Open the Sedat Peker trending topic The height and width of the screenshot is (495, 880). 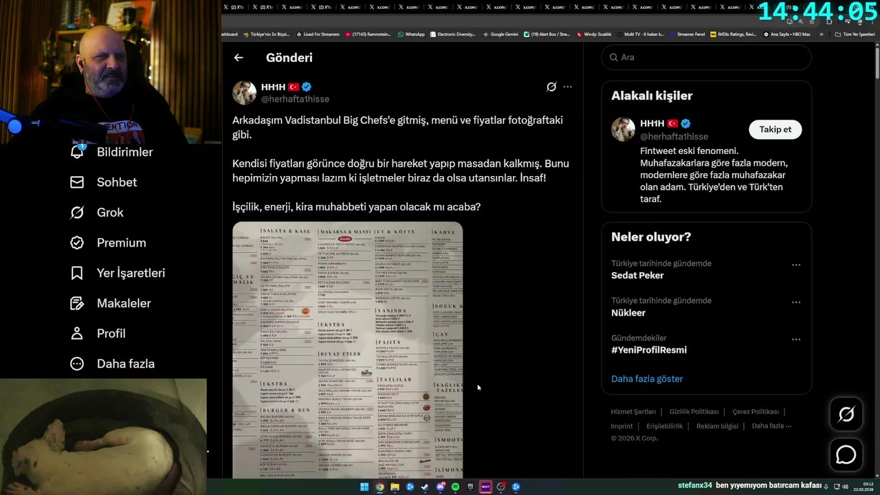(x=637, y=275)
